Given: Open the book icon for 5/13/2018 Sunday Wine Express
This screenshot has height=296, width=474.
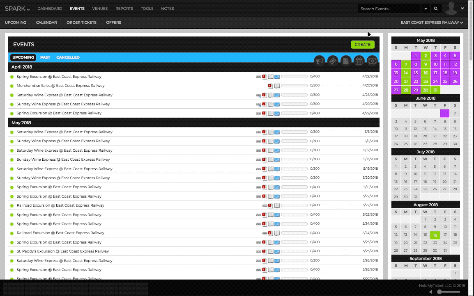Looking at the screenshot, I should pos(271,159).
